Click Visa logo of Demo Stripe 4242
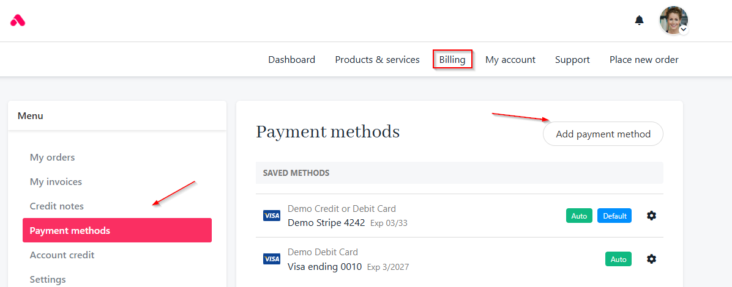 pyautogui.click(x=272, y=216)
